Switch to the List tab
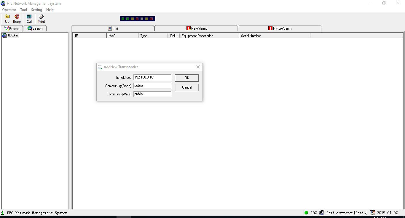405x218 pixels. coord(113,28)
